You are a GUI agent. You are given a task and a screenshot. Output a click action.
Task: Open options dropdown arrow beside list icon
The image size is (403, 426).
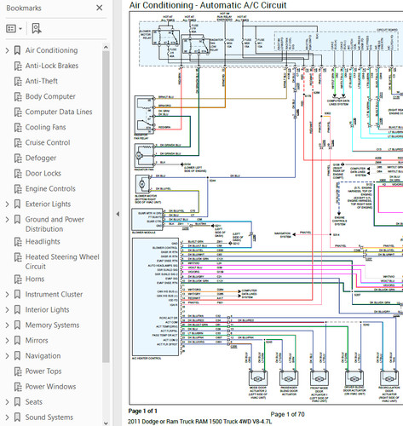click(20, 29)
